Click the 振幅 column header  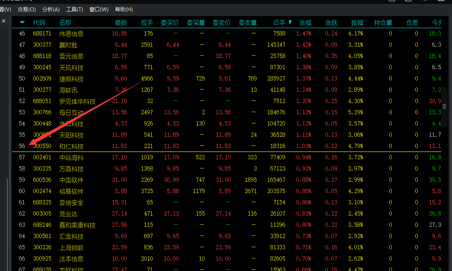coord(357,23)
